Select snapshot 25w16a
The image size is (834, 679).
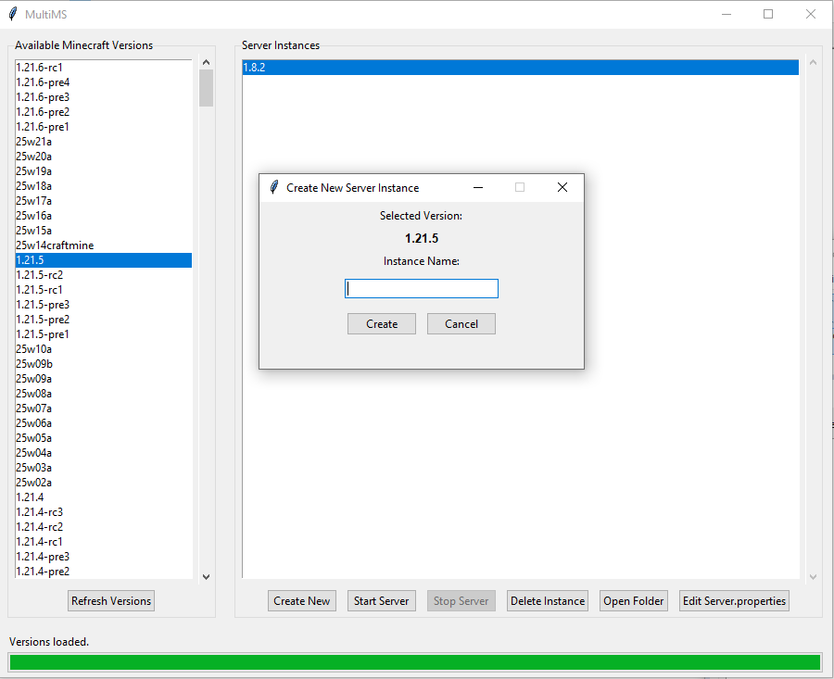click(x=103, y=216)
